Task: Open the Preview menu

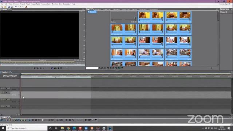Action: (x=16, y=4)
